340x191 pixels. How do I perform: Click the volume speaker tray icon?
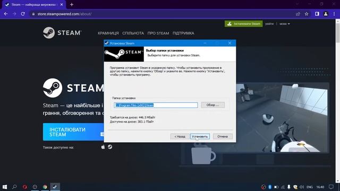click(302, 187)
